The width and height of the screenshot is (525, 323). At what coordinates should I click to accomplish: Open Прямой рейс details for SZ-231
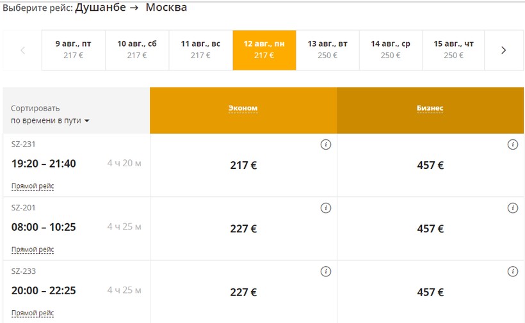pyautogui.click(x=33, y=186)
